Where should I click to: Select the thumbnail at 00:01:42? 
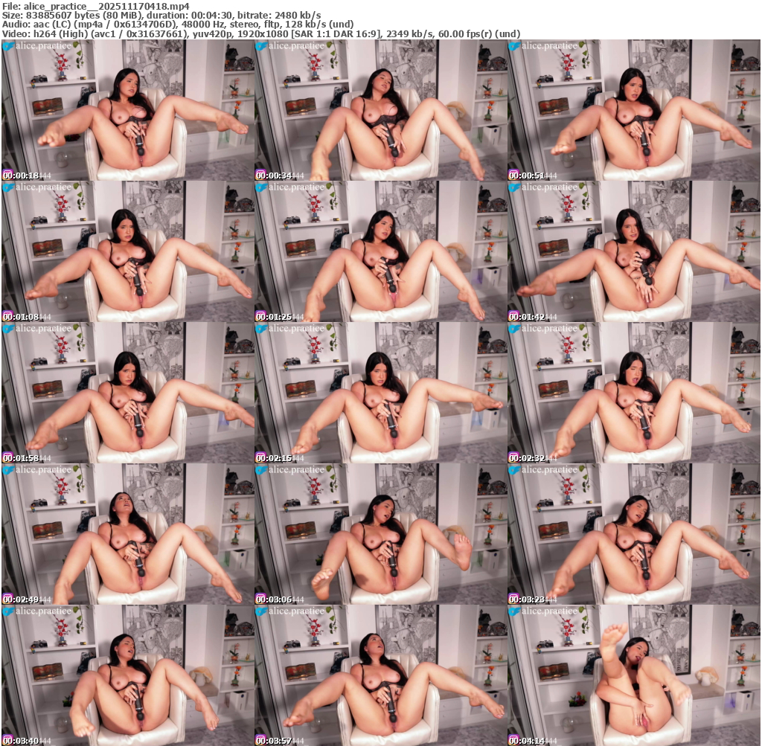click(x=633, y=251)
